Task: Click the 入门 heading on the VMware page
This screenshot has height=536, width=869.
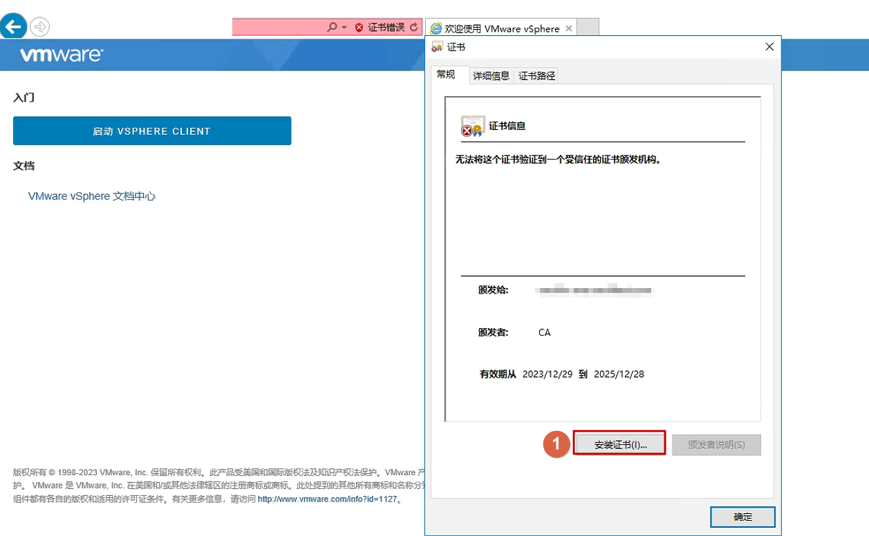Action: point(24,97)
